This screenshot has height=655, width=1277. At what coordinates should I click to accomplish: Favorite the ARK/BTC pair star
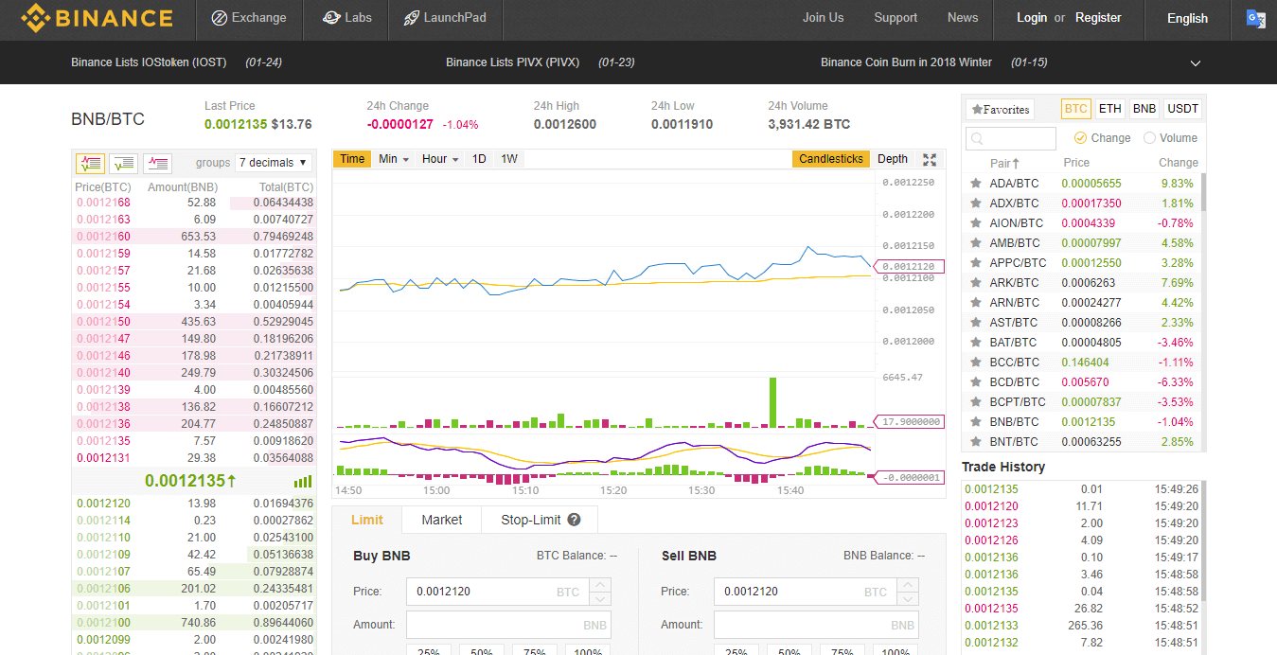tap(975, 283)
